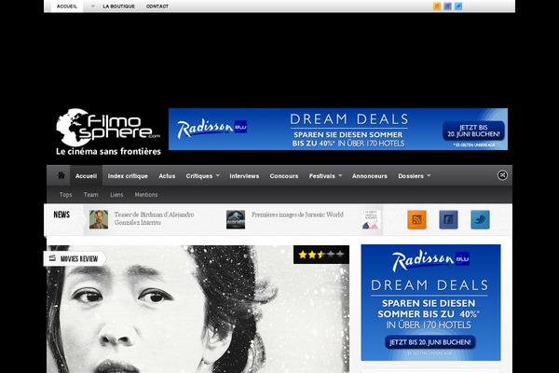Go to Liens in sub-navigation
This screenshot has height=373, width=559.
[x=116, y=195]
